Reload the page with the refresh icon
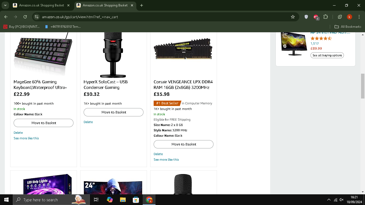 tap(25, 17)
